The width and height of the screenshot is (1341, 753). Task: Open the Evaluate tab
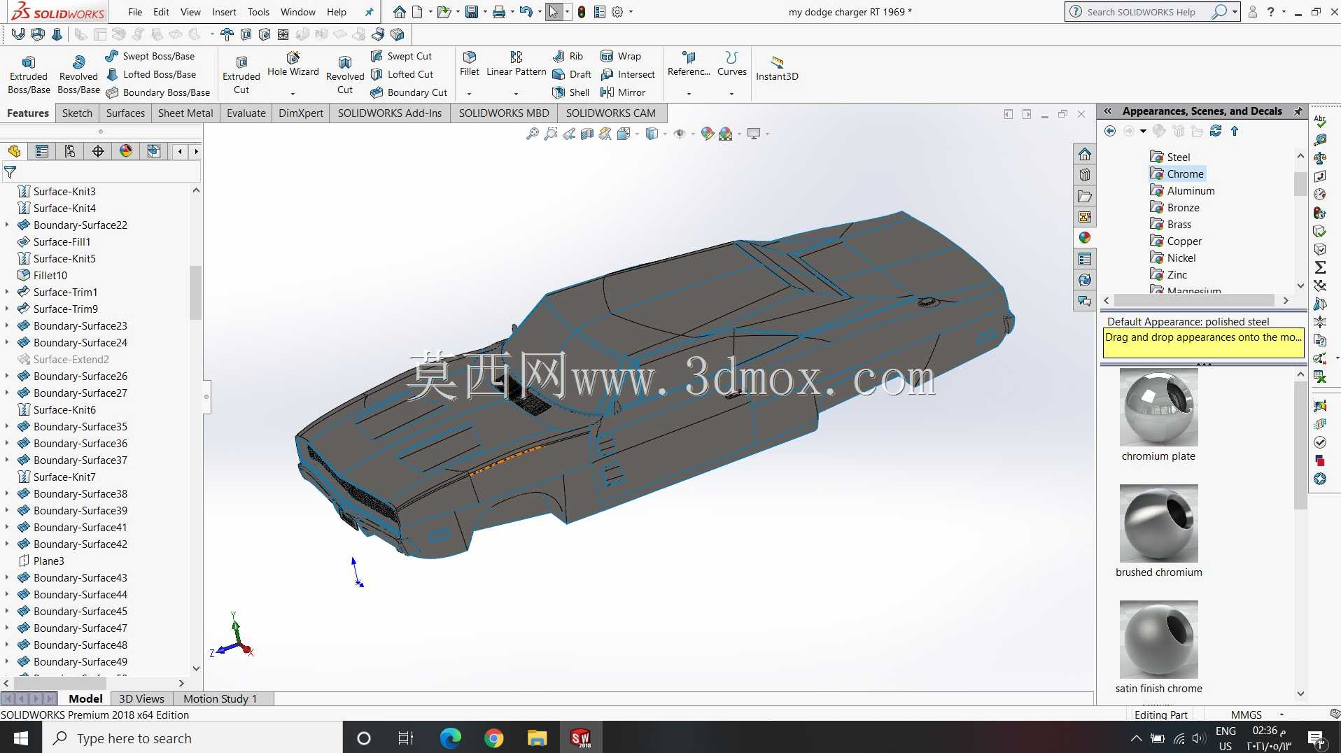tap(246, 113)
